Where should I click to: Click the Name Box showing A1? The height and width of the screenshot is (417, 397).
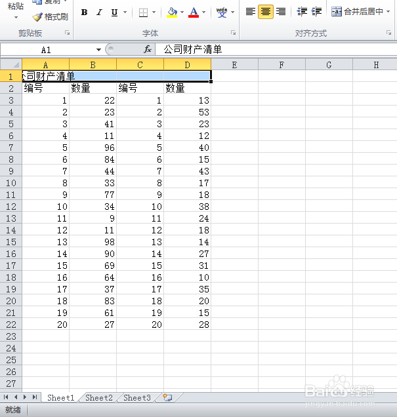tap(47, 50)
